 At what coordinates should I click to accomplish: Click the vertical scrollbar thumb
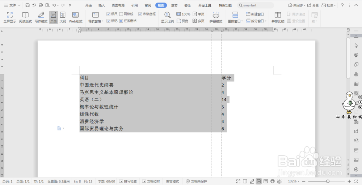pos(348,58)
